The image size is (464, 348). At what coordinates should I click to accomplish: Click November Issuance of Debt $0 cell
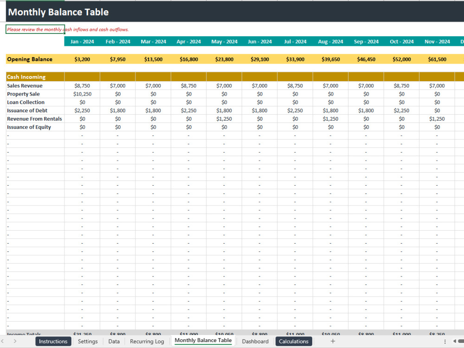(437, 110)
